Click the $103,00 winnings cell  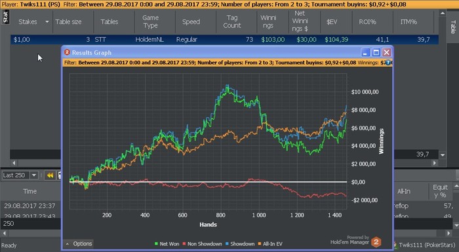point(273,39)
